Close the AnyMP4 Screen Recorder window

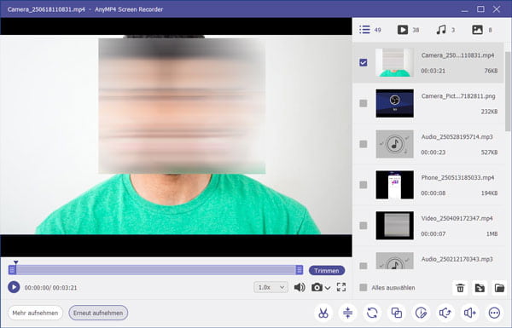[497, 9]
